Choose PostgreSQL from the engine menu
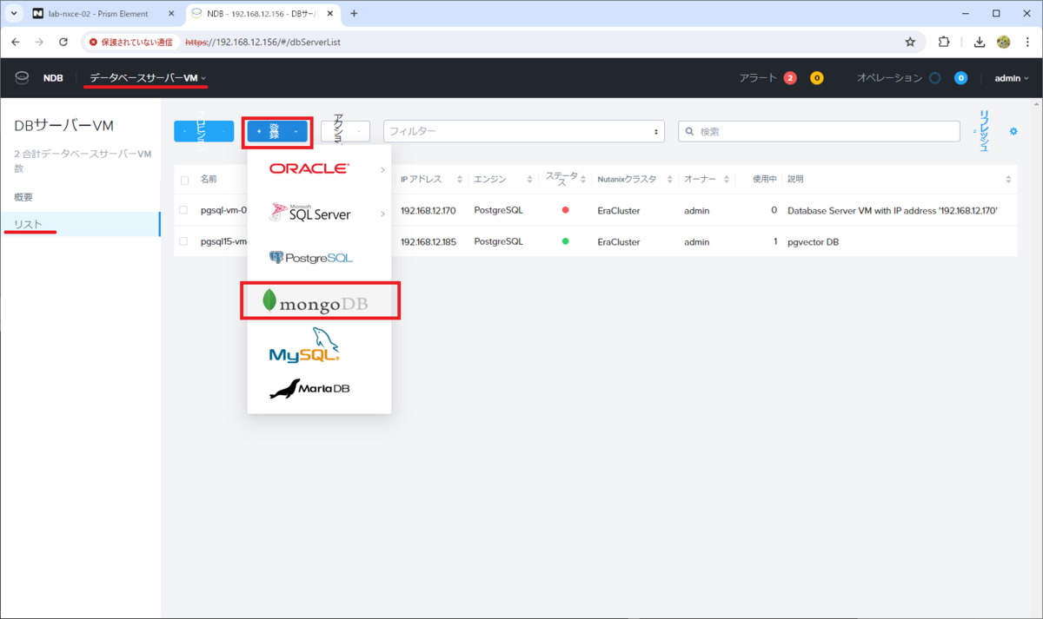Image resolution: width=1043 pixels, height=619 pixels. click(x=310, y=258)
